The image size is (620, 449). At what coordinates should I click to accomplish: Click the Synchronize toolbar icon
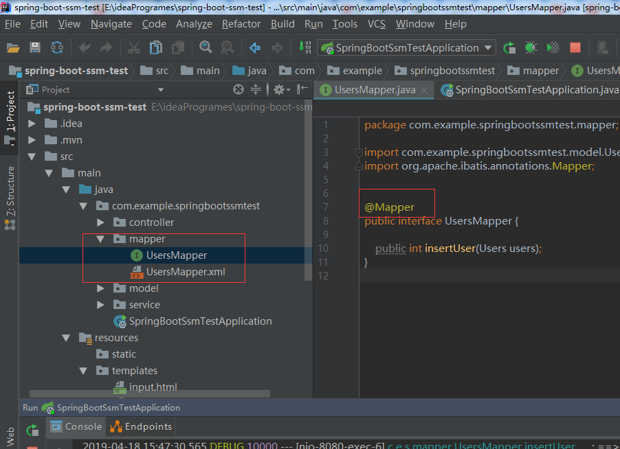pyautogui.click(x=57, y=48)
